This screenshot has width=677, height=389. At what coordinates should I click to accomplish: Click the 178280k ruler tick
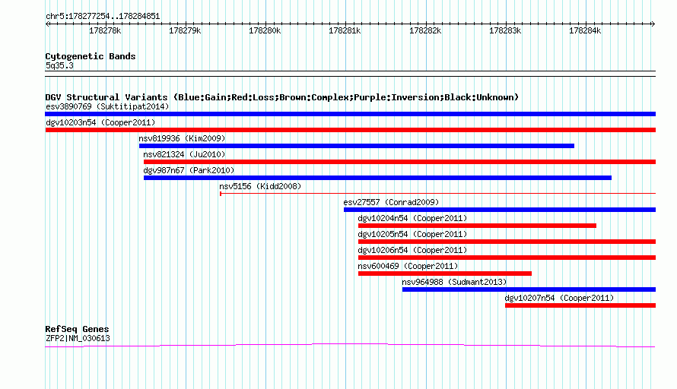pos(265,30)
